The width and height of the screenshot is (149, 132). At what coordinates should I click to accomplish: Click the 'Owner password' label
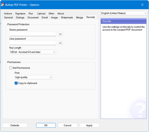tap(18, 30)
